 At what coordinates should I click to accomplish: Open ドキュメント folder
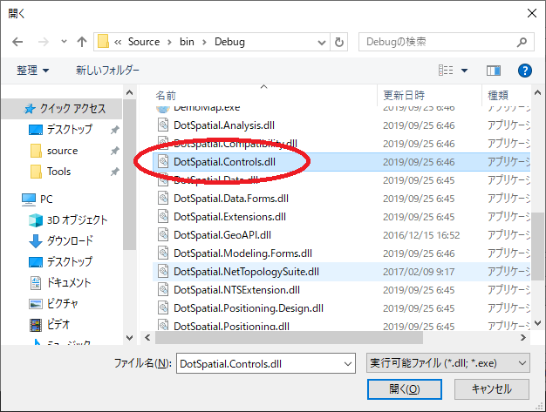[69, 283]
